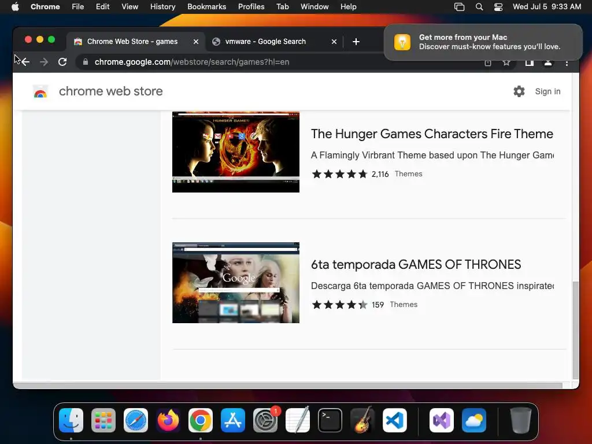Click the Games of Thrones 159 rating count
The height and width of the screenshot is (444, 592).
point(378,305)
